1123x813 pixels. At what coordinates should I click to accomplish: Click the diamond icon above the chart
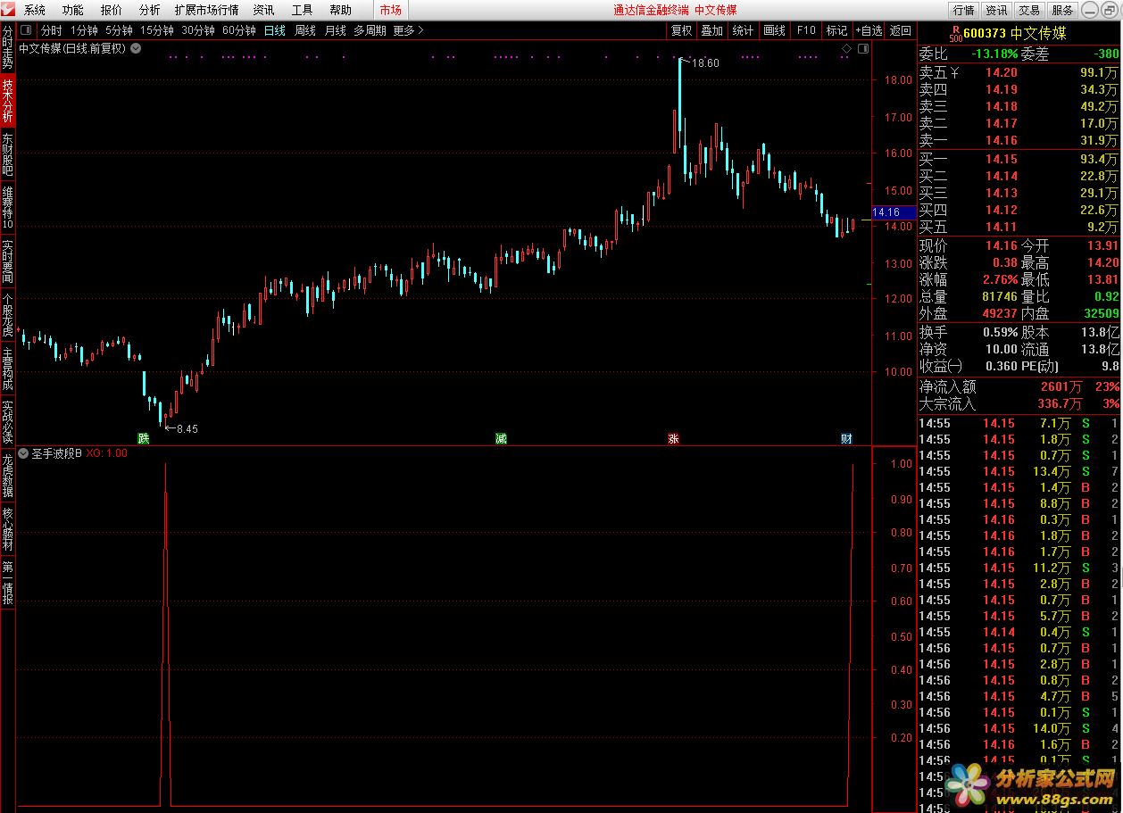846,48
